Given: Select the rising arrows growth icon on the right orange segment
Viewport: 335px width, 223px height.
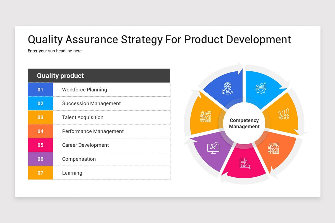Looking at the screenshot, I should (x=283, y=114).
